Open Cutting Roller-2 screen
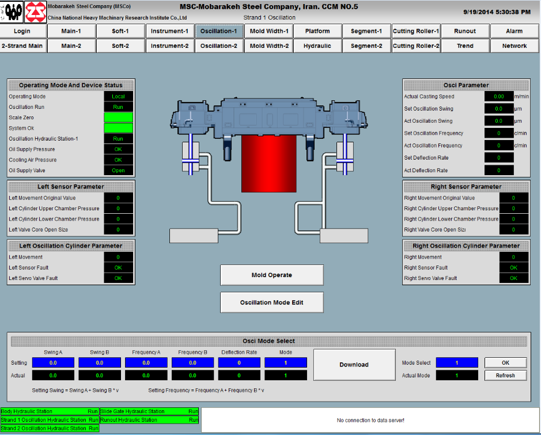The height and width of the screenshot is (435, 541). click(x=416, y=46)
